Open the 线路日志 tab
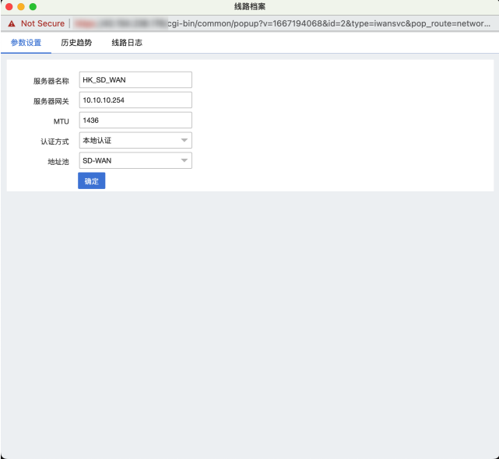 [x=127, y=43]
